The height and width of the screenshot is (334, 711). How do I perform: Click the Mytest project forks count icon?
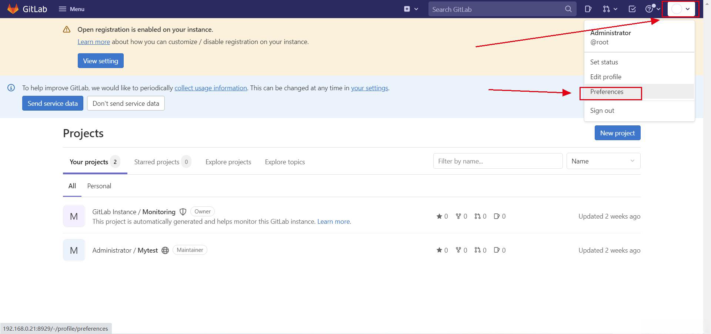[458, 250]
